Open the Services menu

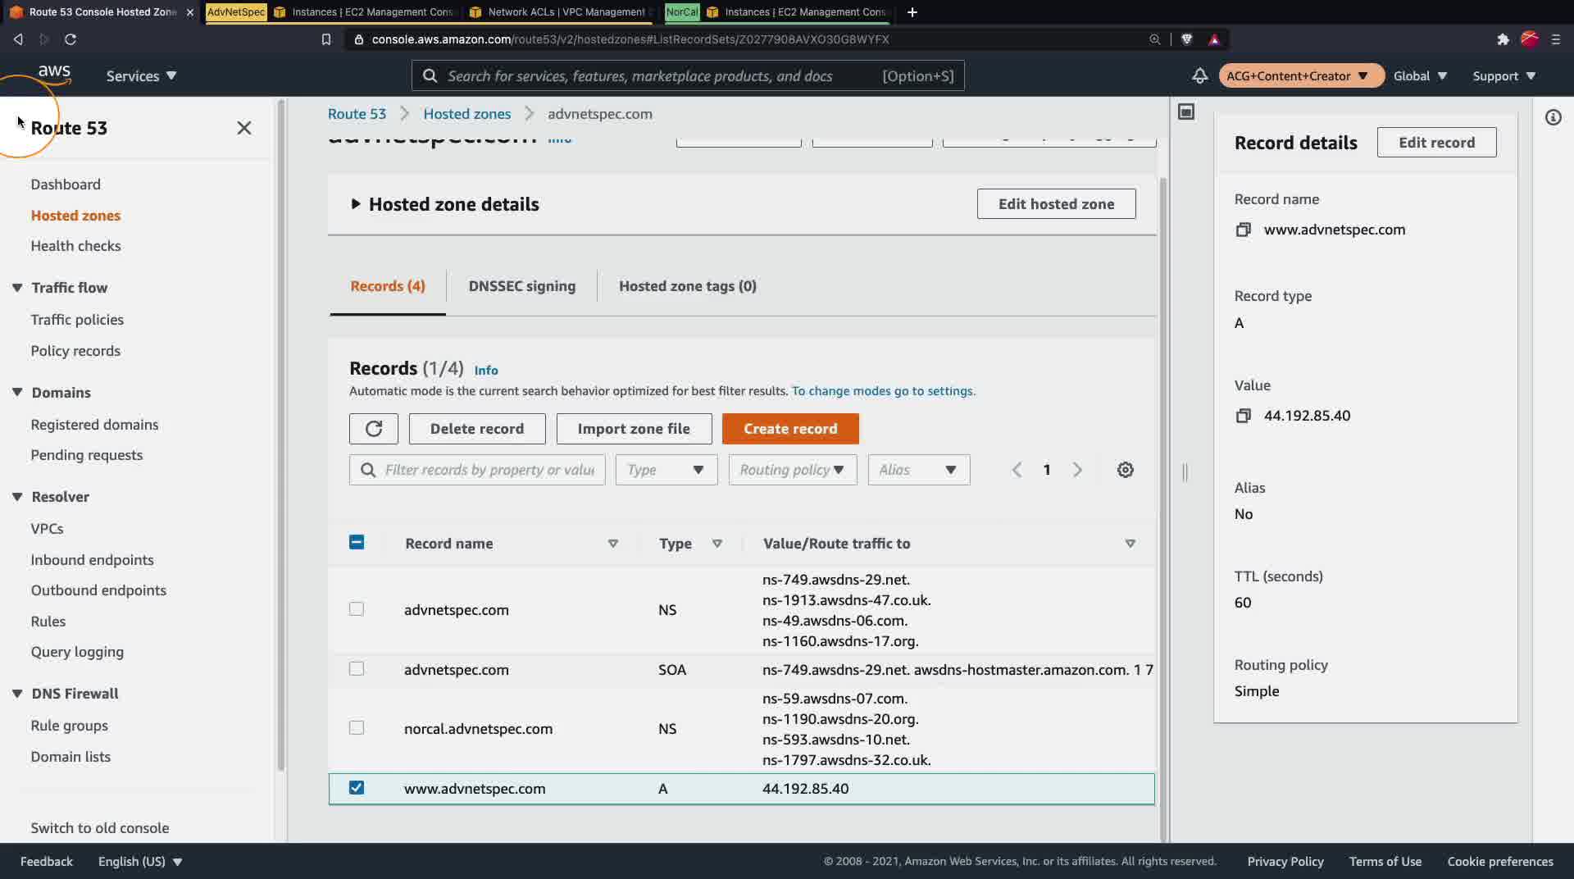click(141, 75)
